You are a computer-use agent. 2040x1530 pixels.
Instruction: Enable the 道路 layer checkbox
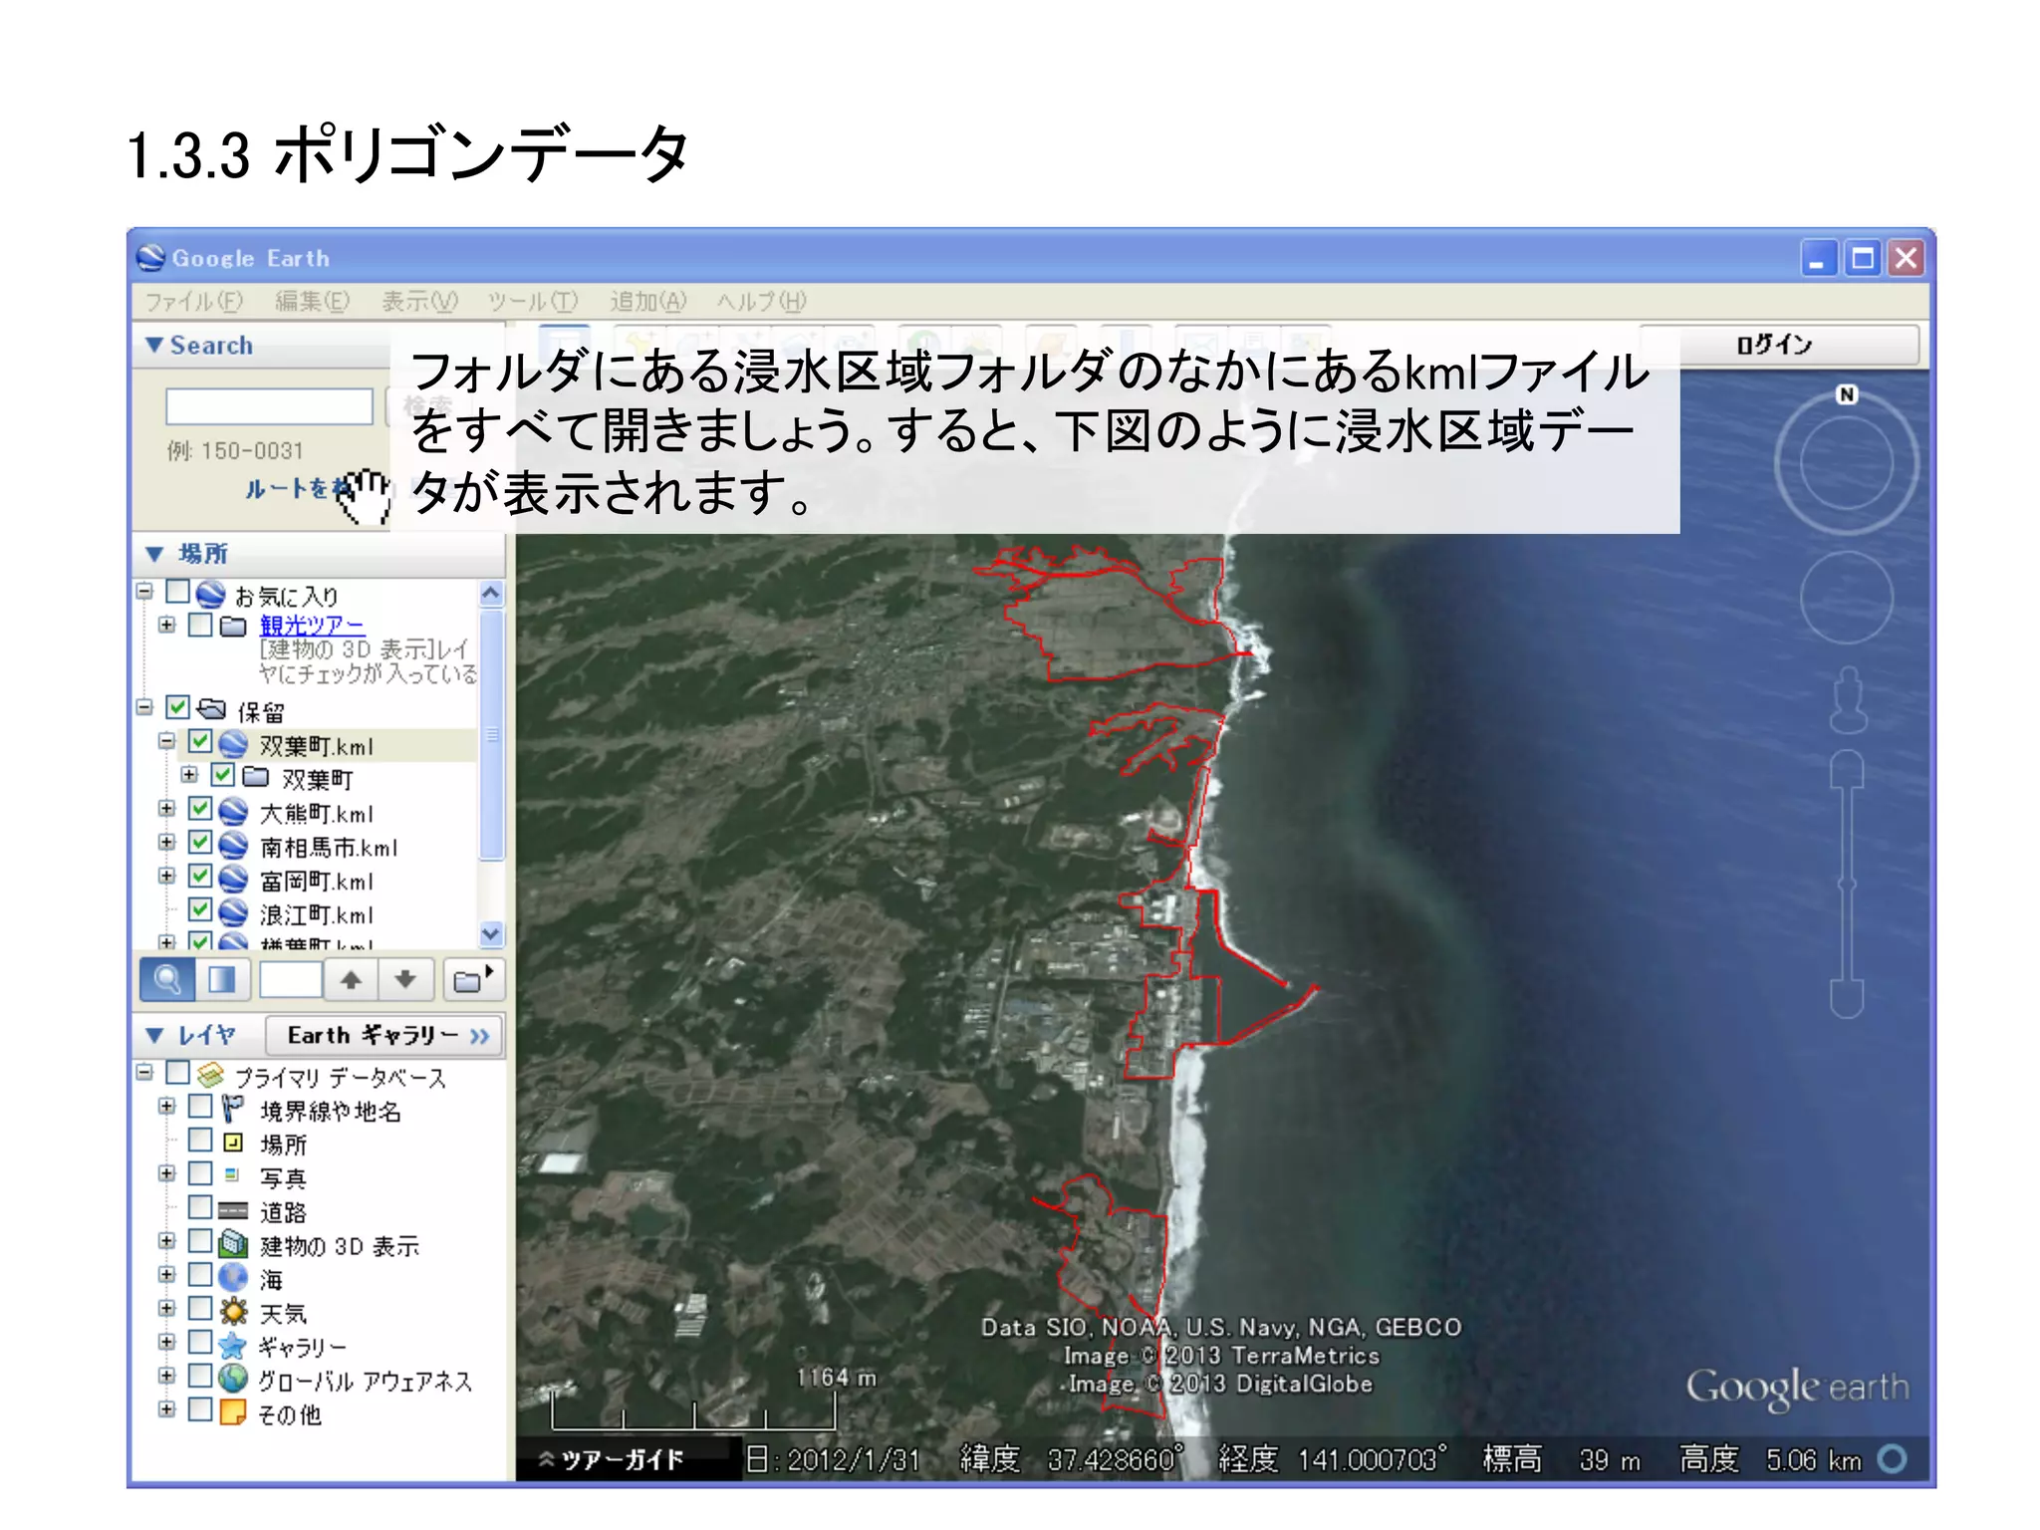(200, 1207)
